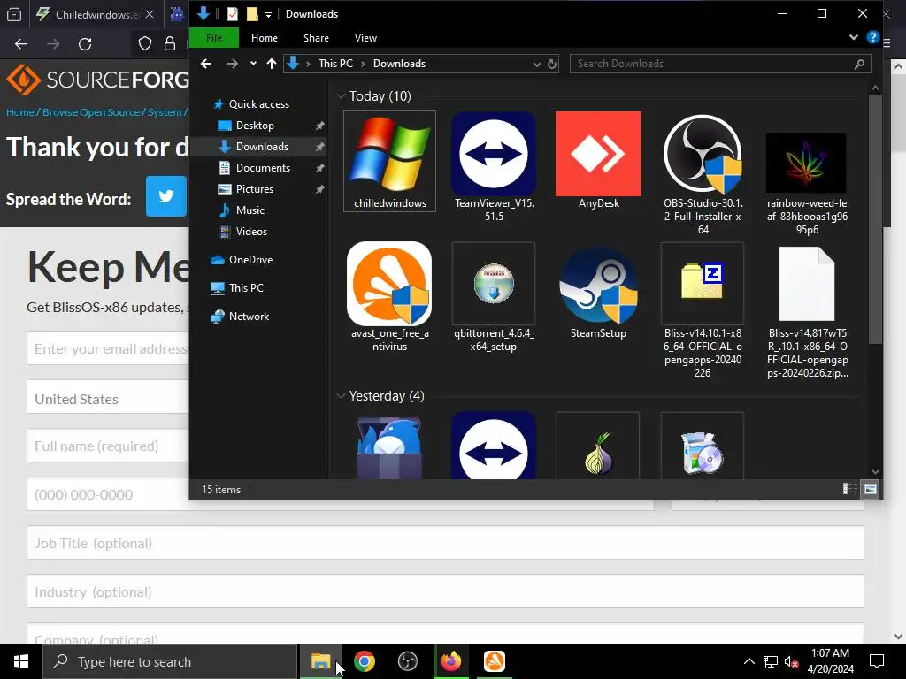Click This PC in the address breadcrumb
This screenshot has width=906, height=679.
pyautogui.click(x=335, y=64)
